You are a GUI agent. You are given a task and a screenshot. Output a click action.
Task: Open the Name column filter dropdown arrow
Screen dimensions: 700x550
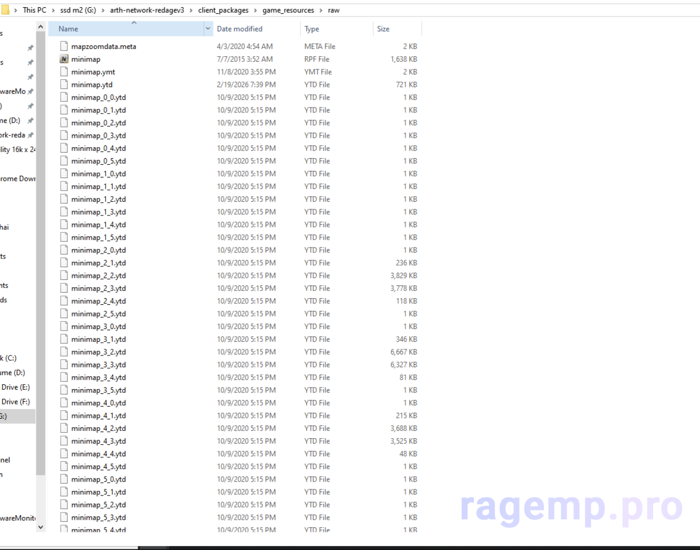click(208, 29)
